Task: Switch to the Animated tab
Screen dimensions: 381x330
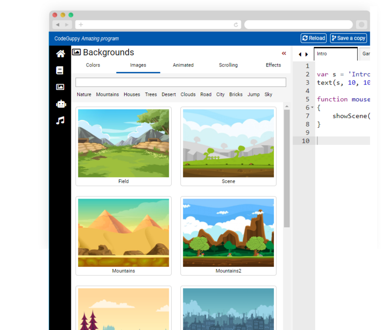Action: [183, 65]
